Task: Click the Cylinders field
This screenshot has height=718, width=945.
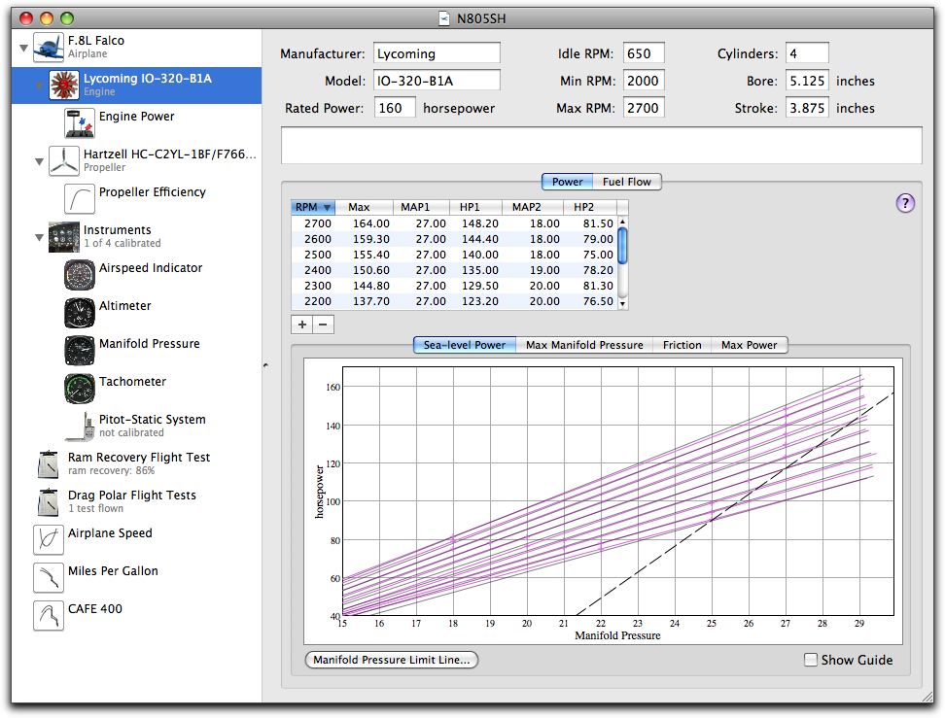Action: coord(807,53)
